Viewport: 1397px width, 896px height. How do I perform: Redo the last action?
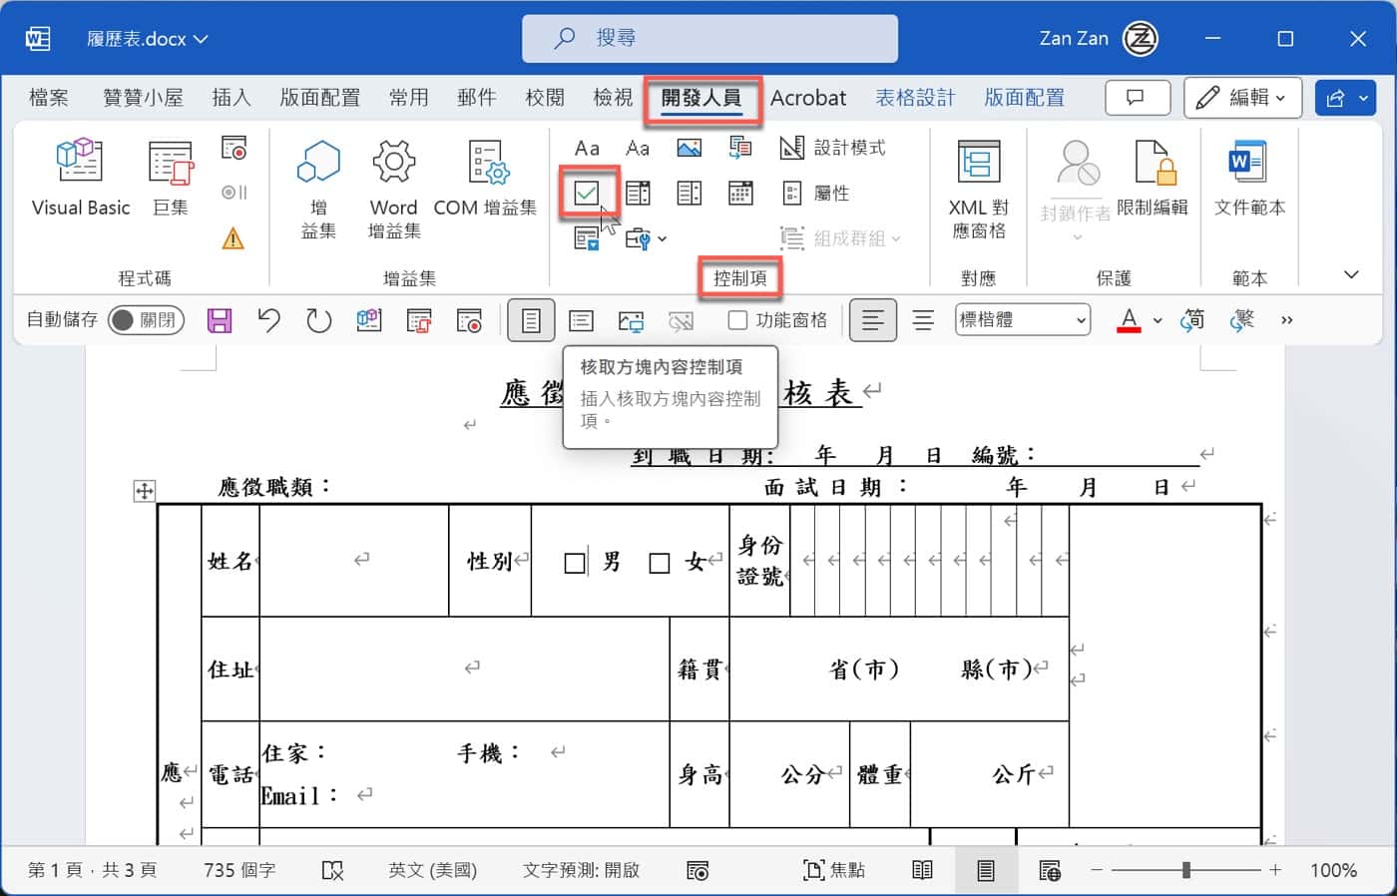click(x=318, y=320)
